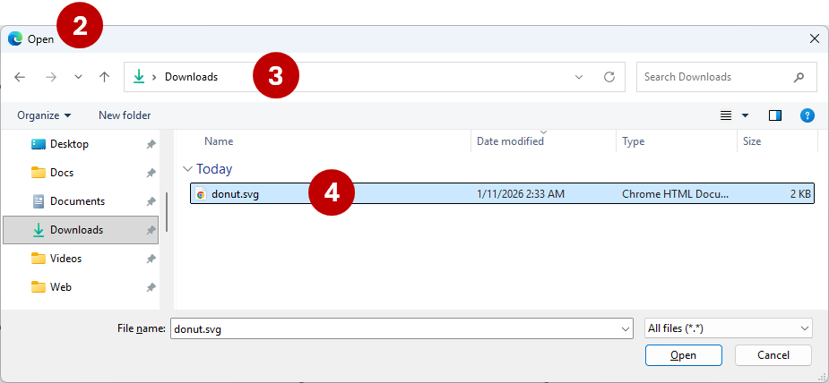Open the view options dropdown arrow
The image size is (829, 383).
[746, 115]
